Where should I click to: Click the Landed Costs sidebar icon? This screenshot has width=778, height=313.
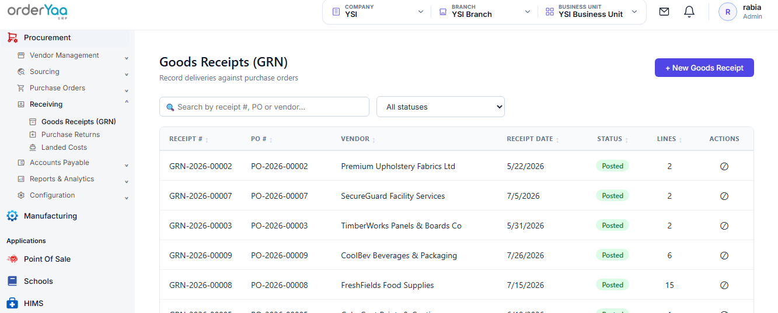[33, 147]
